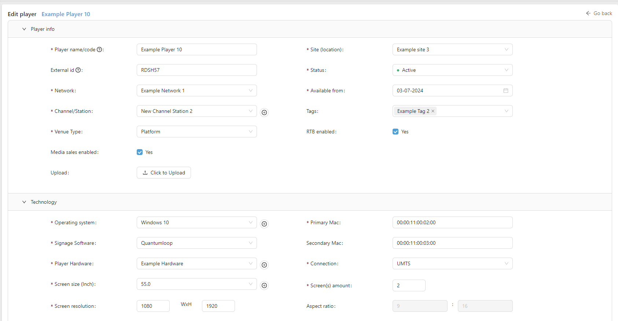Click the Screen(s) amount field
Image resolution: width=618 pixels, height=321 pixels.
[409, 285]
